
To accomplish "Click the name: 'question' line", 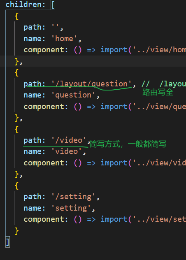I will point(61,95).
